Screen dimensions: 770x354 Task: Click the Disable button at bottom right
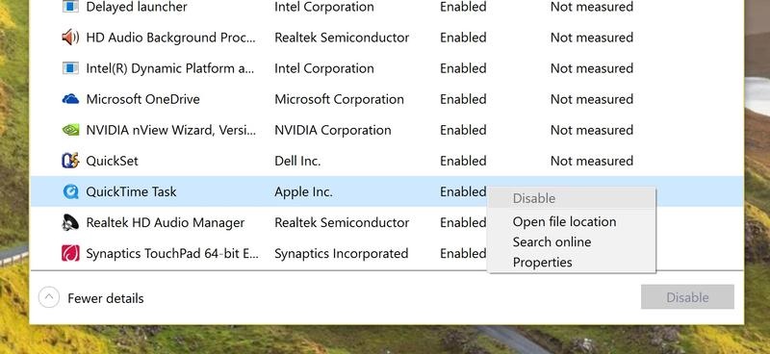(687, 297)
